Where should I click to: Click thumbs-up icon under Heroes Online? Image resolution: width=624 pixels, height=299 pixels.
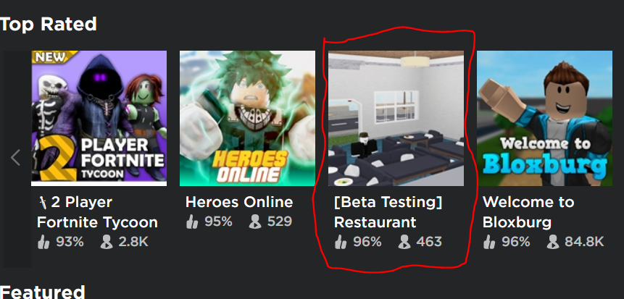[x=192, y=222]
